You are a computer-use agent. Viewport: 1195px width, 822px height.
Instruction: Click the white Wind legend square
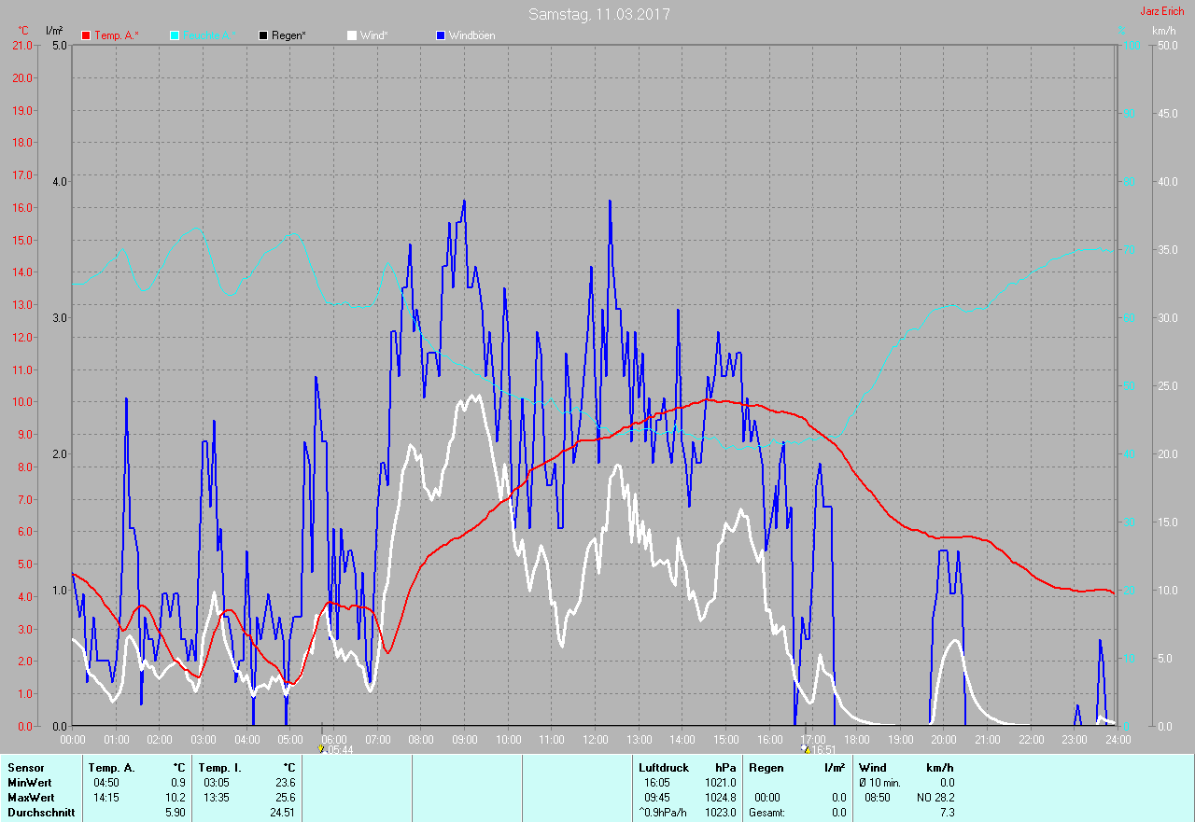(x=352, y=35)
